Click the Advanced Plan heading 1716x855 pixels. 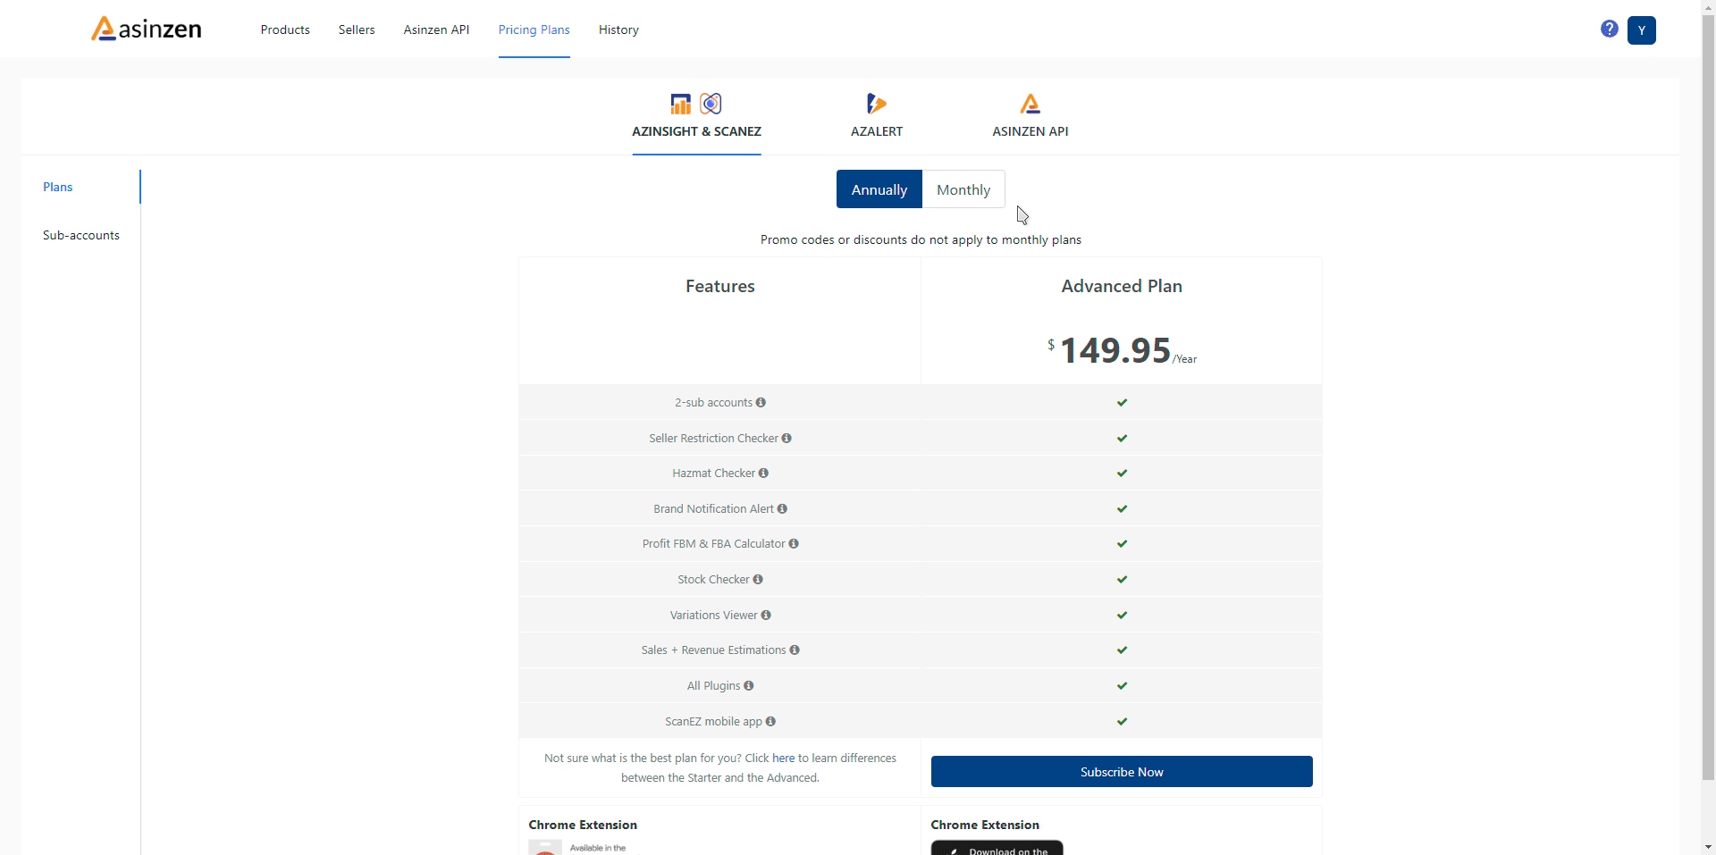pyautogui.click(x=1122, y=286)
